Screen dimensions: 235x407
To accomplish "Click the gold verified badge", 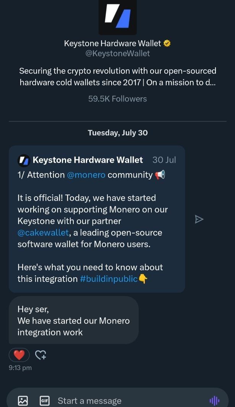I will click(167, 43).
